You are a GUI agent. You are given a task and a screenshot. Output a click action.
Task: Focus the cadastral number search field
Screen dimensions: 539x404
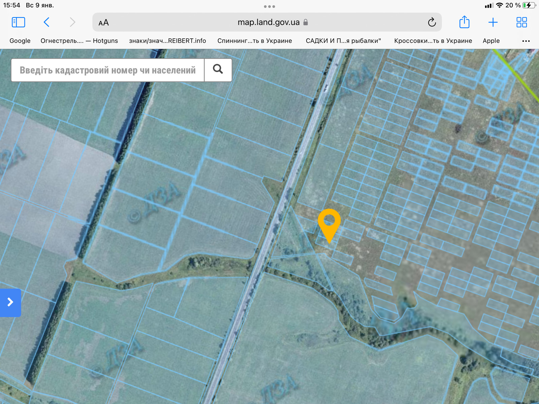tap(107, 70)
